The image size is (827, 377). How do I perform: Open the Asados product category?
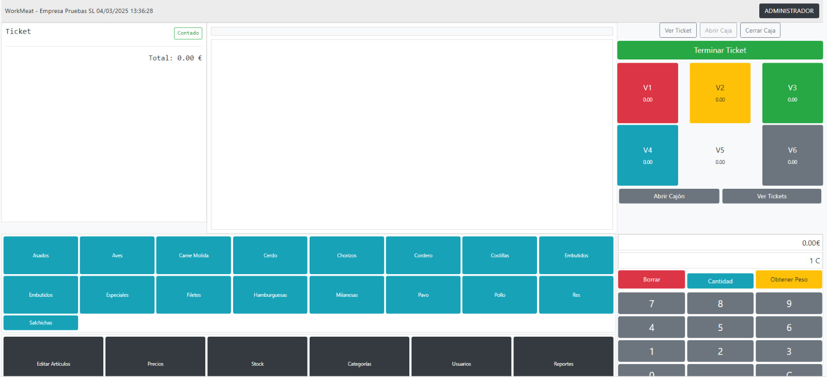(x=41, y=255)
